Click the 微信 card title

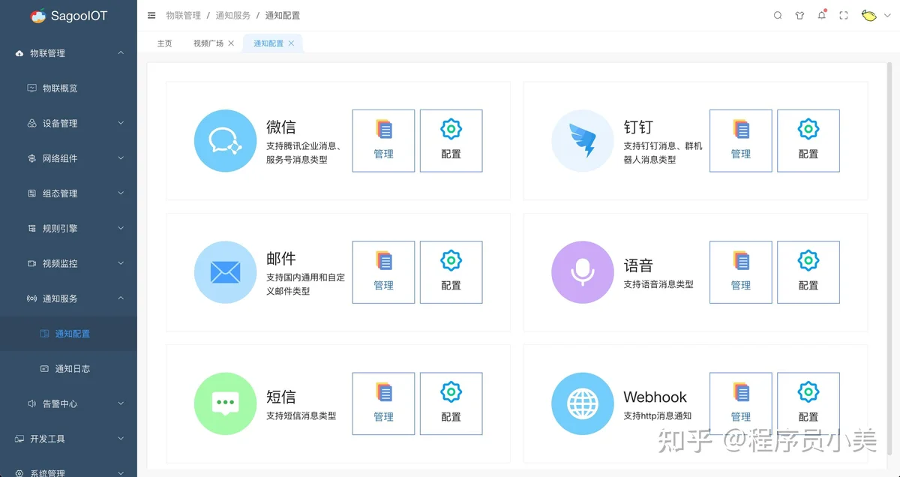(x=281, y=127)
